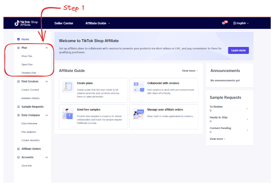Click the Data Compass label in sidebar
This screenshot has height=186, width=274.
31,115
